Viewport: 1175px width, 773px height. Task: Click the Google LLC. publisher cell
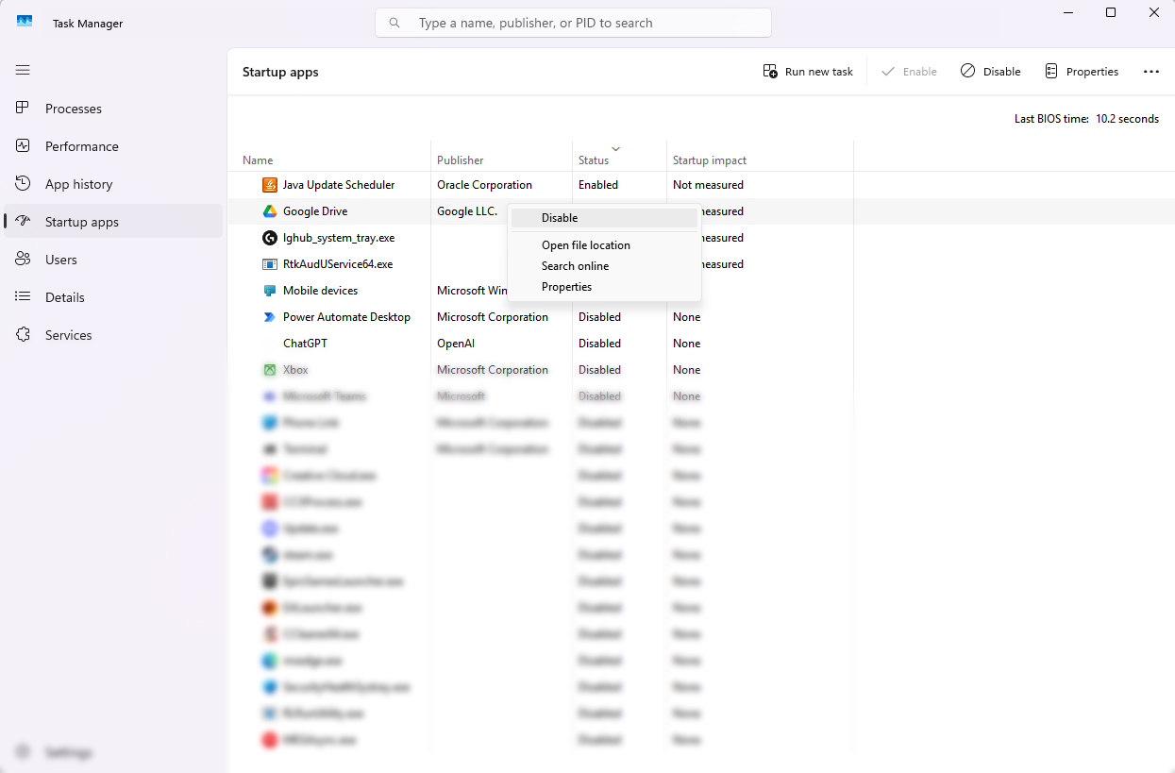pyautogui.click(x=467, y=211)
